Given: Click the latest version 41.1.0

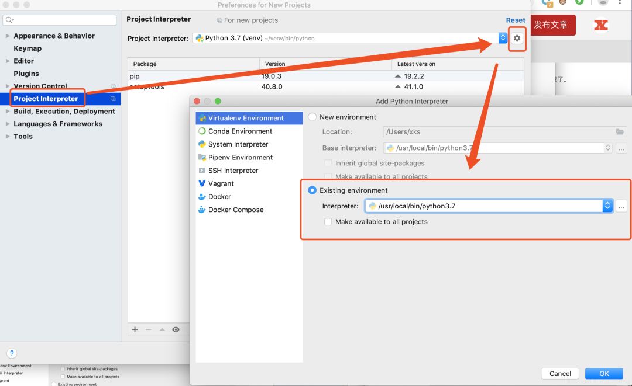Looking at the screenshot, I should click(414, 87).
